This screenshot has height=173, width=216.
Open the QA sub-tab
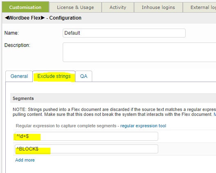click(x=84, y=76)
